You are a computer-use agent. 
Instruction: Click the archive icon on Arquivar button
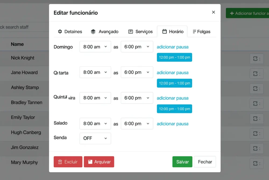point(90,162)
